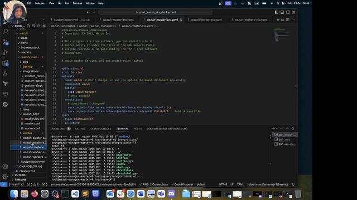Open Slack from the Dock
357x200 pixels.
coord(120,194)
